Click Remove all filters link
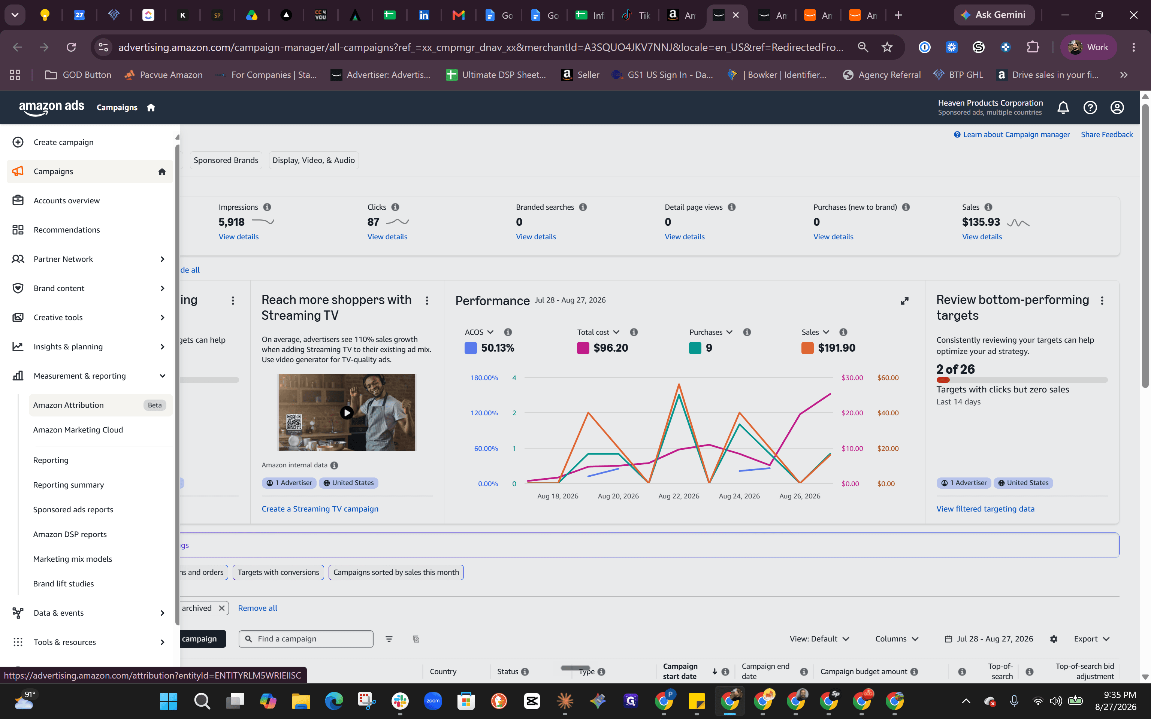This screenshot has width=1151, height=719. (257, 608)
